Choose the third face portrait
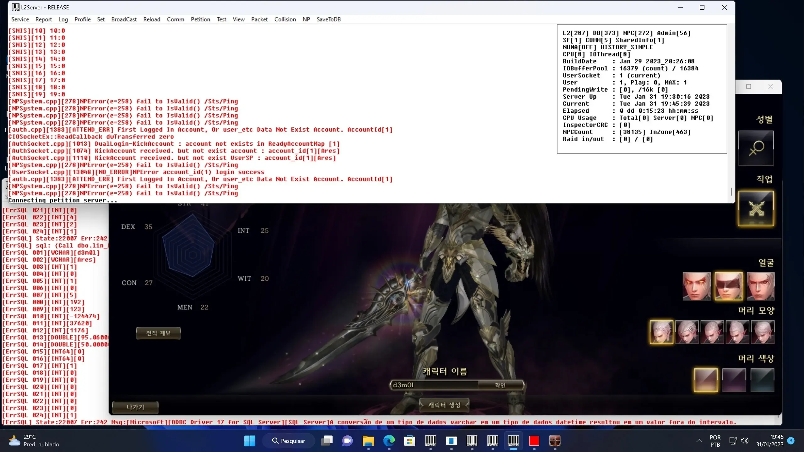 coord(761,286)
